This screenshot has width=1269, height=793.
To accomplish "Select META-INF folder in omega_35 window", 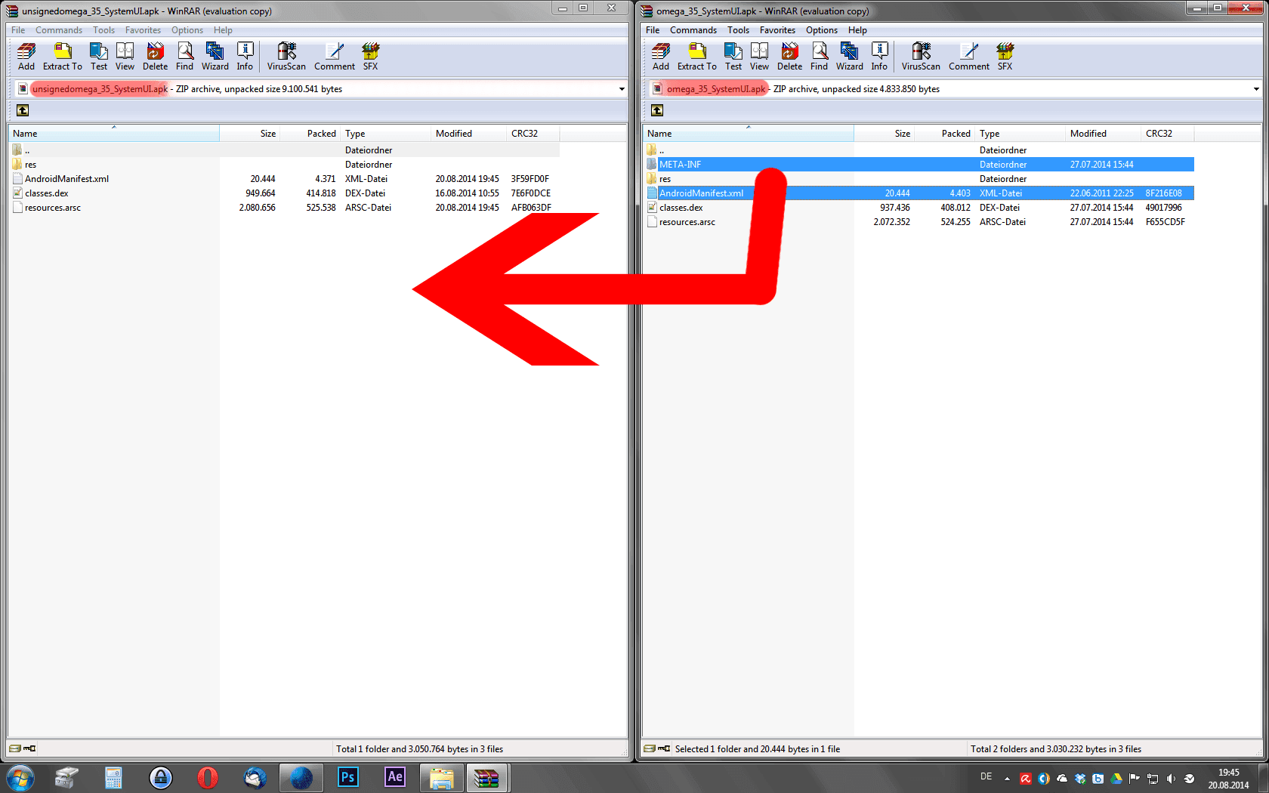I will (919, 165).
